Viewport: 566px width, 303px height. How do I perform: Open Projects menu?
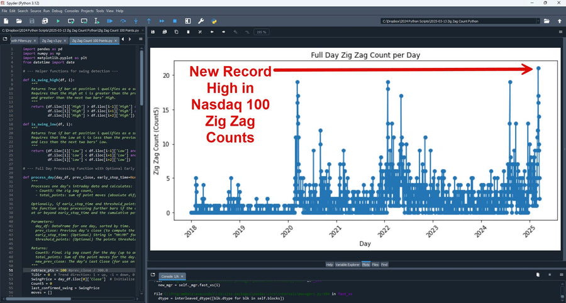(x=87, y=11)
